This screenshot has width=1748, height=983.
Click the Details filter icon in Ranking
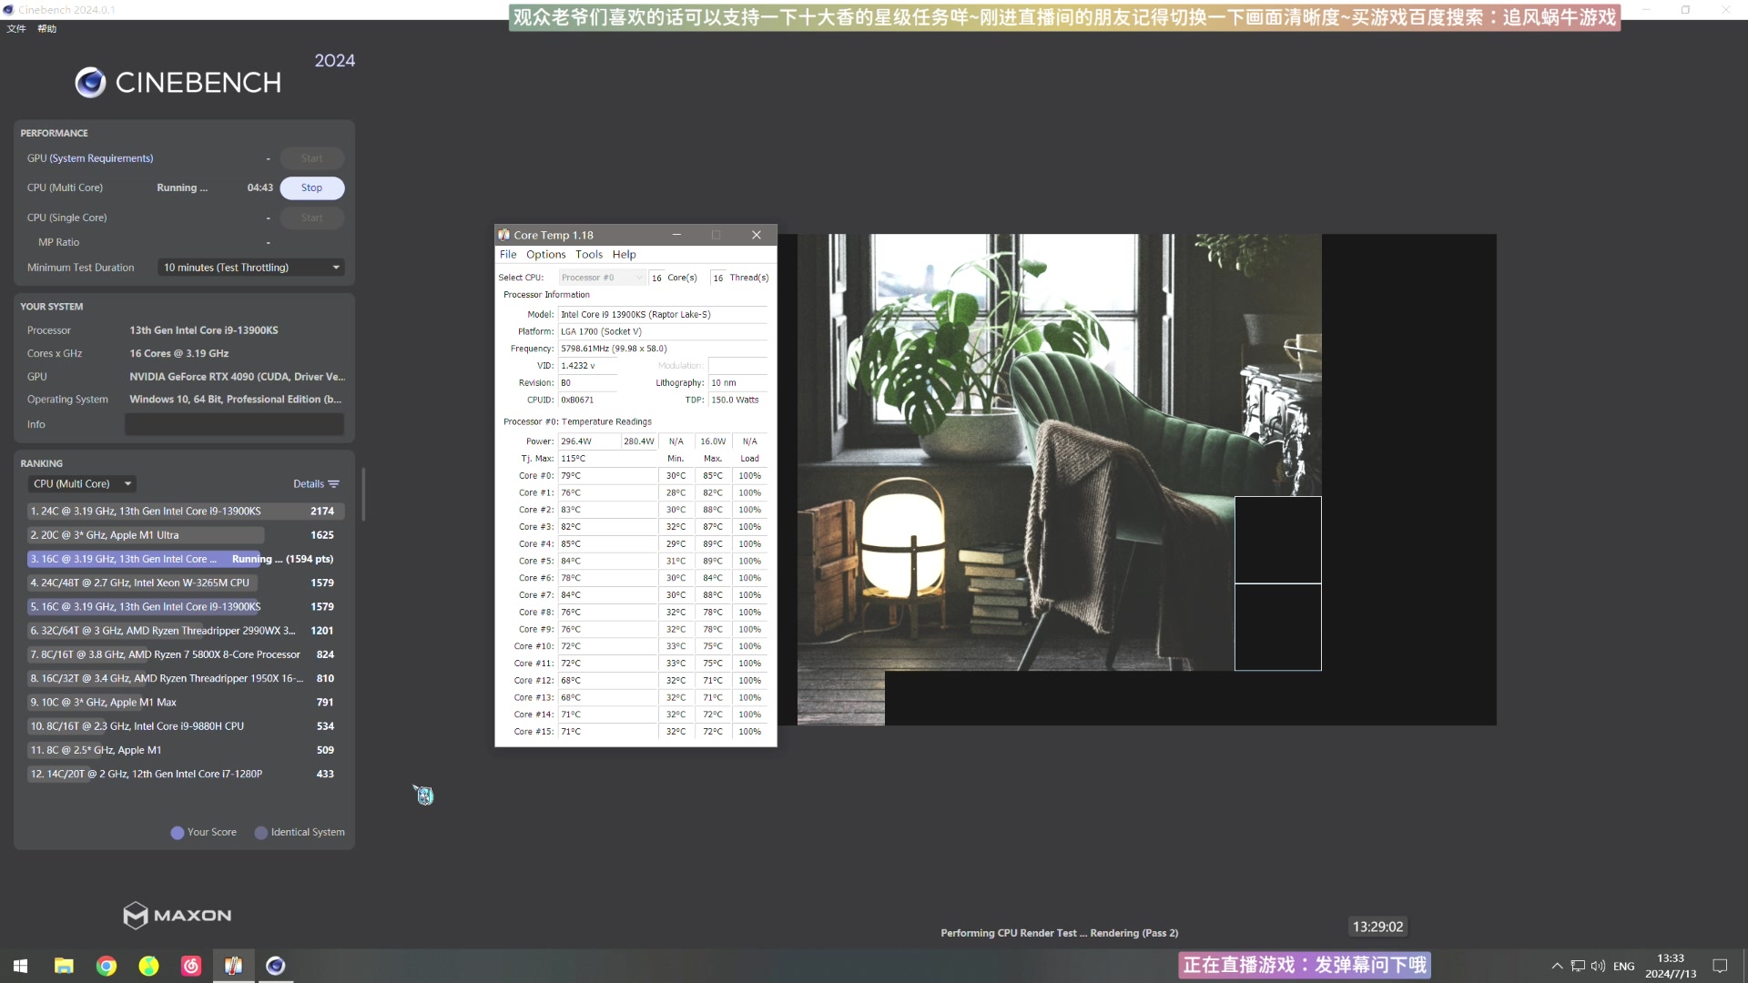[x=333, y=484]
